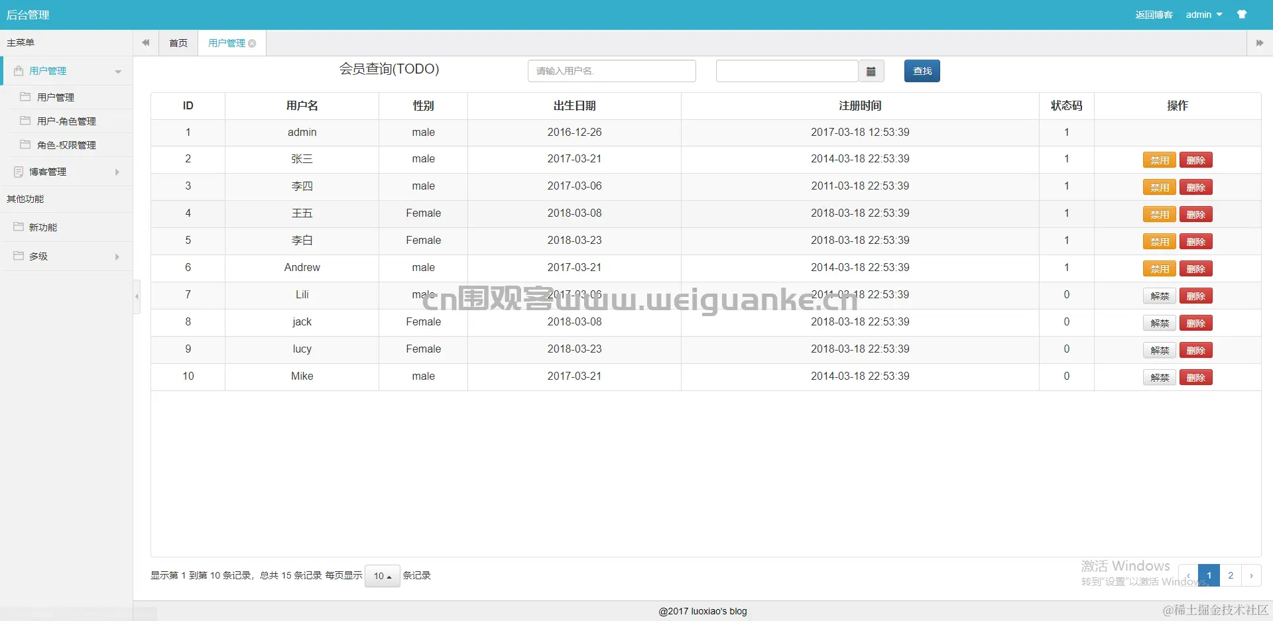The image size is (1273, 621).
Task: Click the username search input field
Action: [x=612, y=71]
